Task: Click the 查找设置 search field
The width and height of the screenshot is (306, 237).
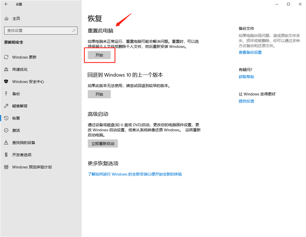Action: (41, 31)
